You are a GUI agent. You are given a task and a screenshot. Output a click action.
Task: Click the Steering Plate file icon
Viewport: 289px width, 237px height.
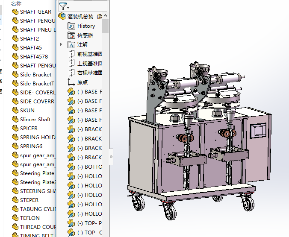tap(15, 173)
